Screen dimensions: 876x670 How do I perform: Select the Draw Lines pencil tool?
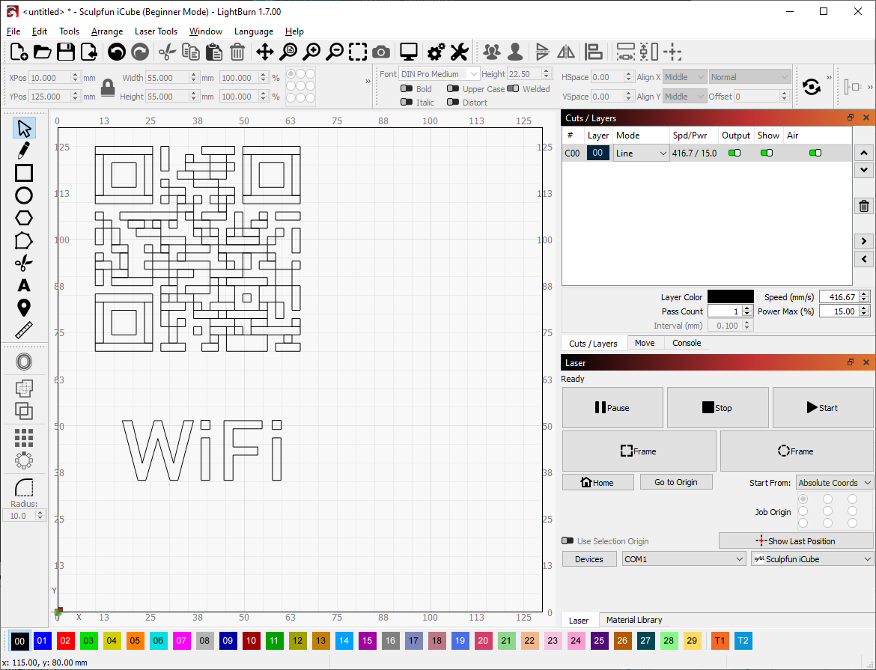(x=24, y=150)
